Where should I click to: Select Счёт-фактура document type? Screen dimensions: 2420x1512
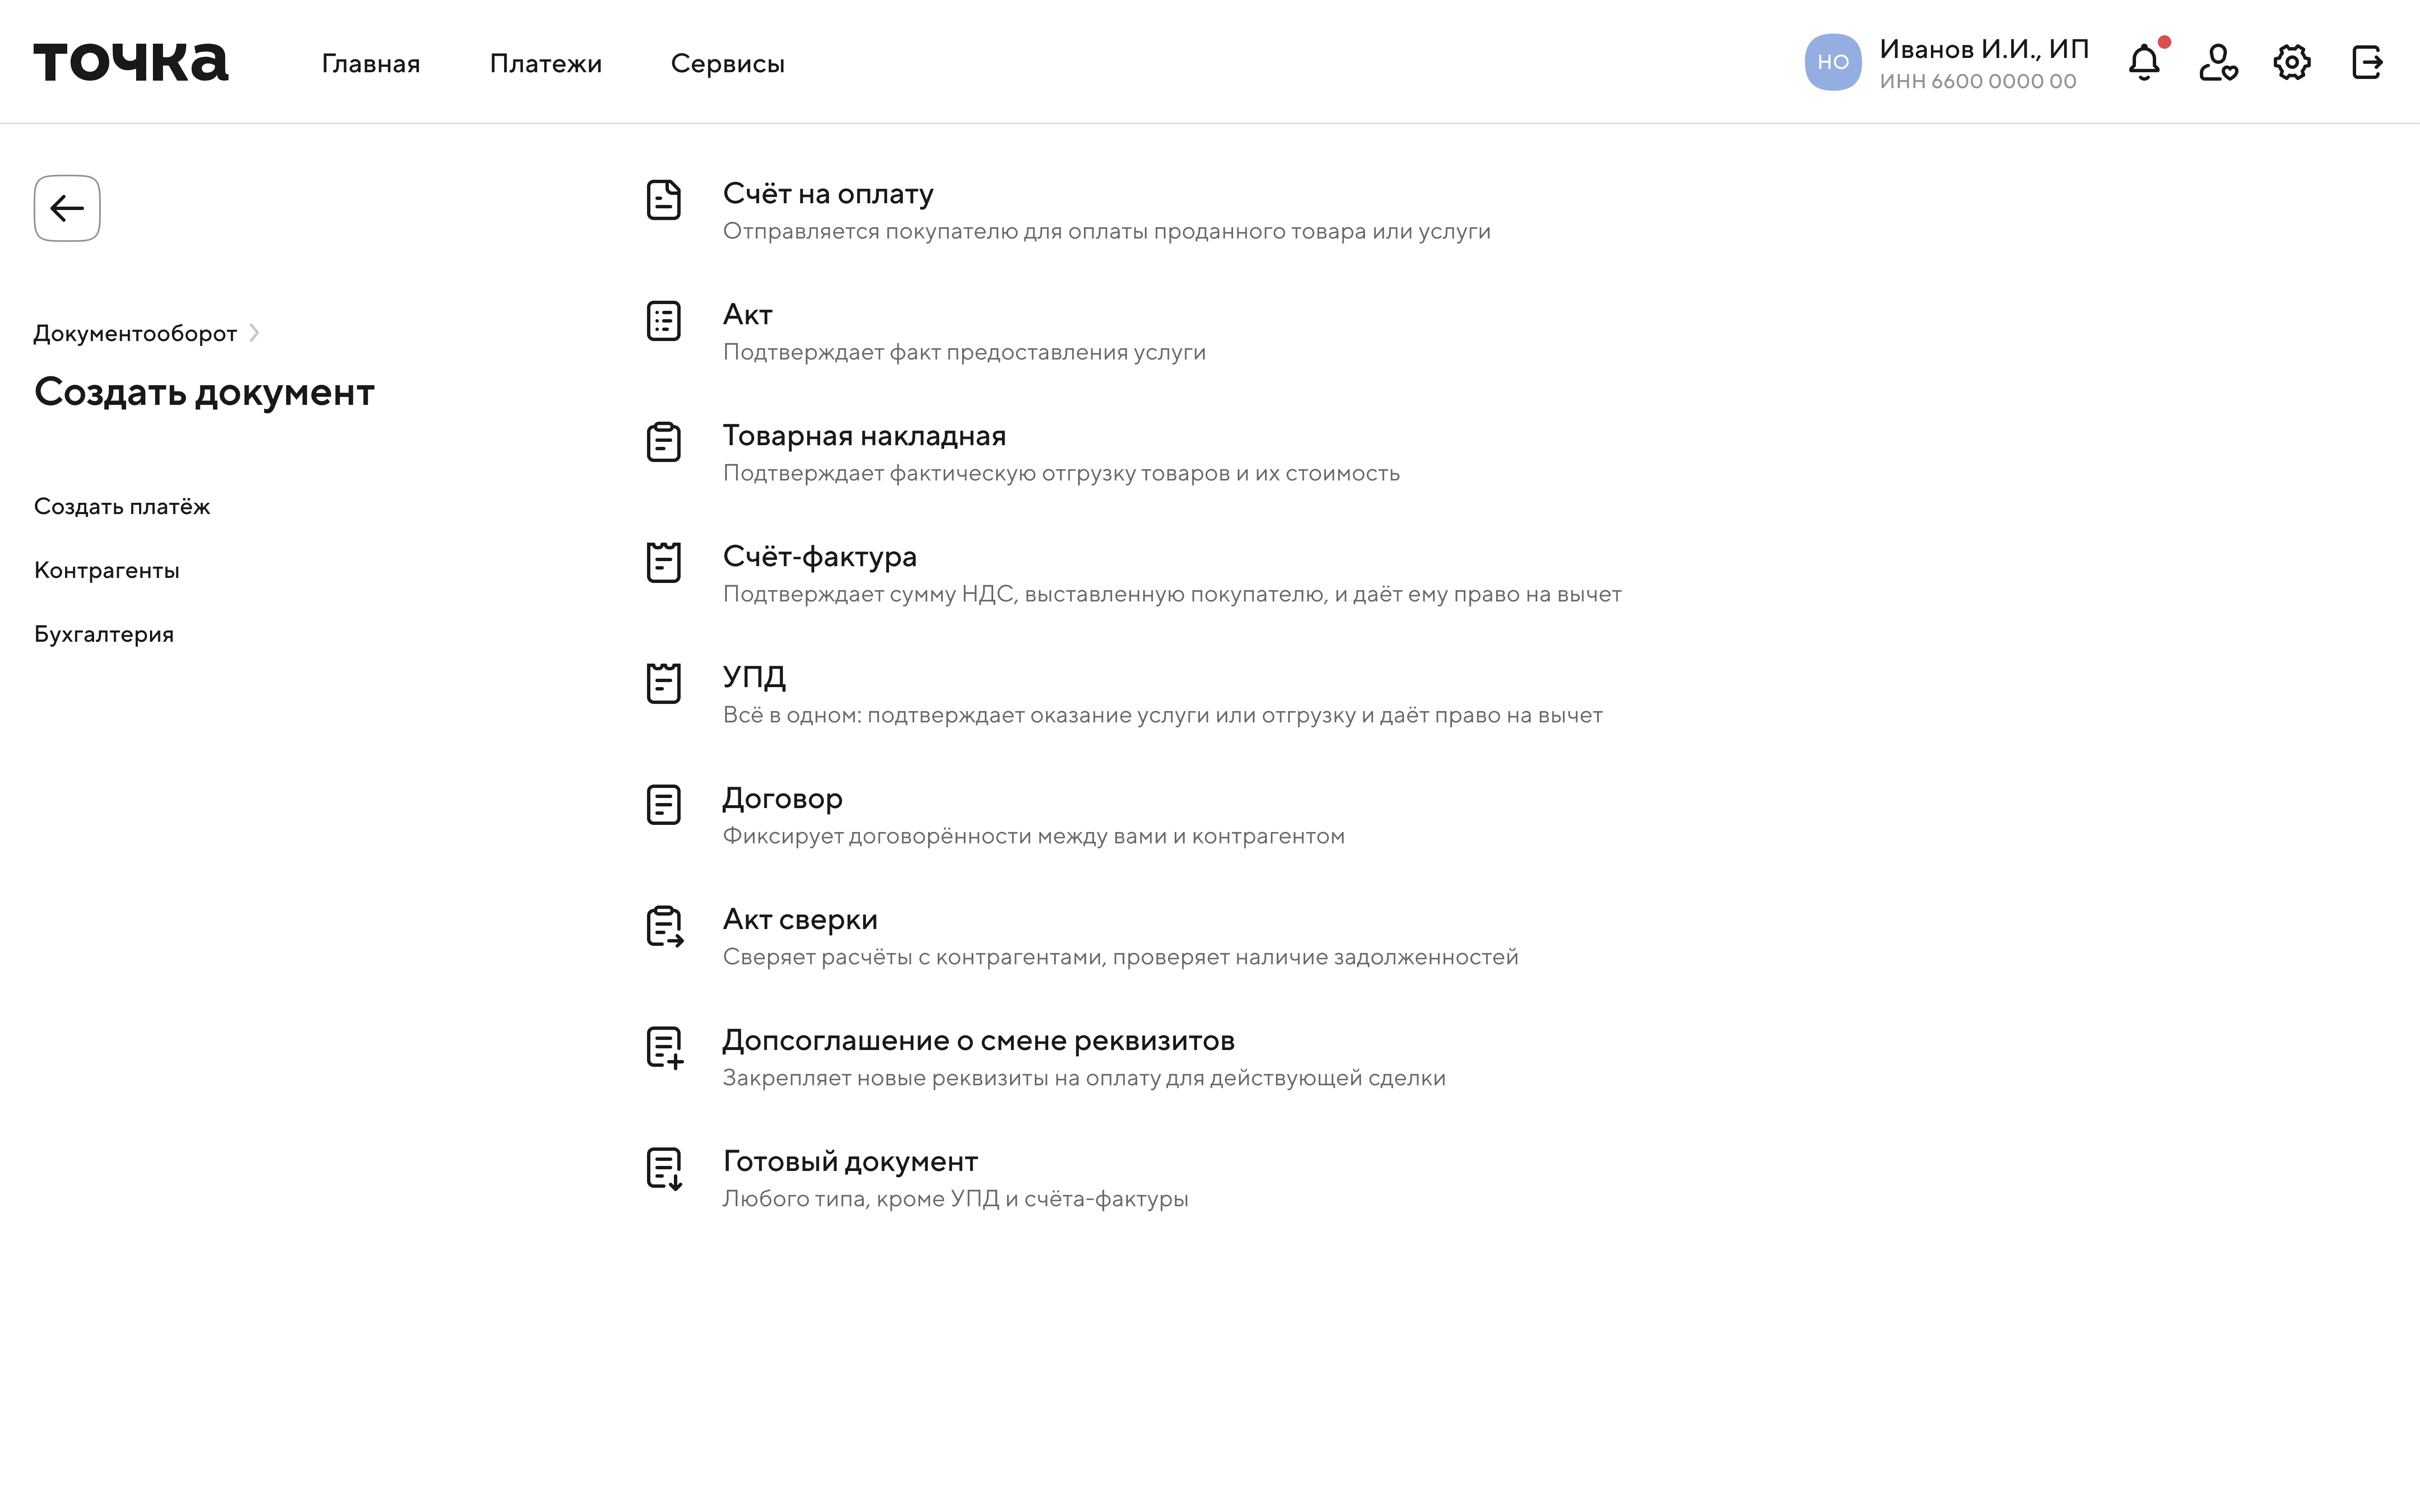tap(819, 557)
